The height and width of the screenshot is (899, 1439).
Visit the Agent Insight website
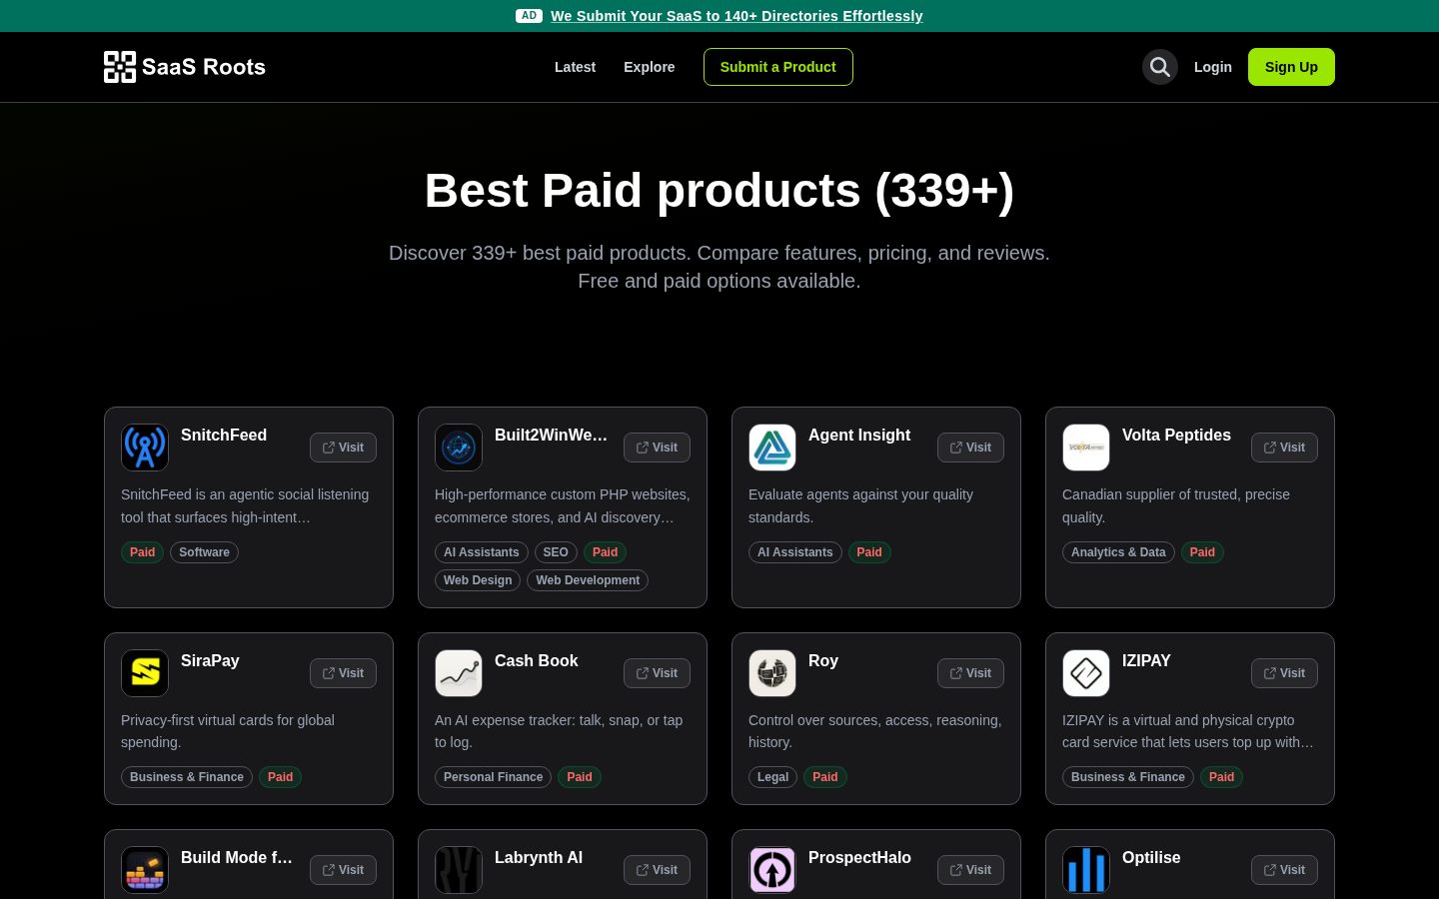point(970,448)
